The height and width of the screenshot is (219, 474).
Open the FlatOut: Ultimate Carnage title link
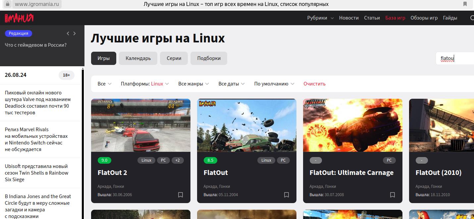click(351, 173)
